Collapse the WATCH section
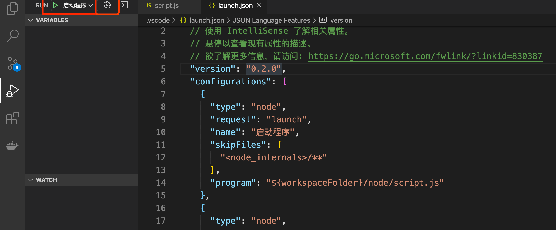The height and width of the screenshot is (230, 556). pyautogui.click(x=82, y=180)
